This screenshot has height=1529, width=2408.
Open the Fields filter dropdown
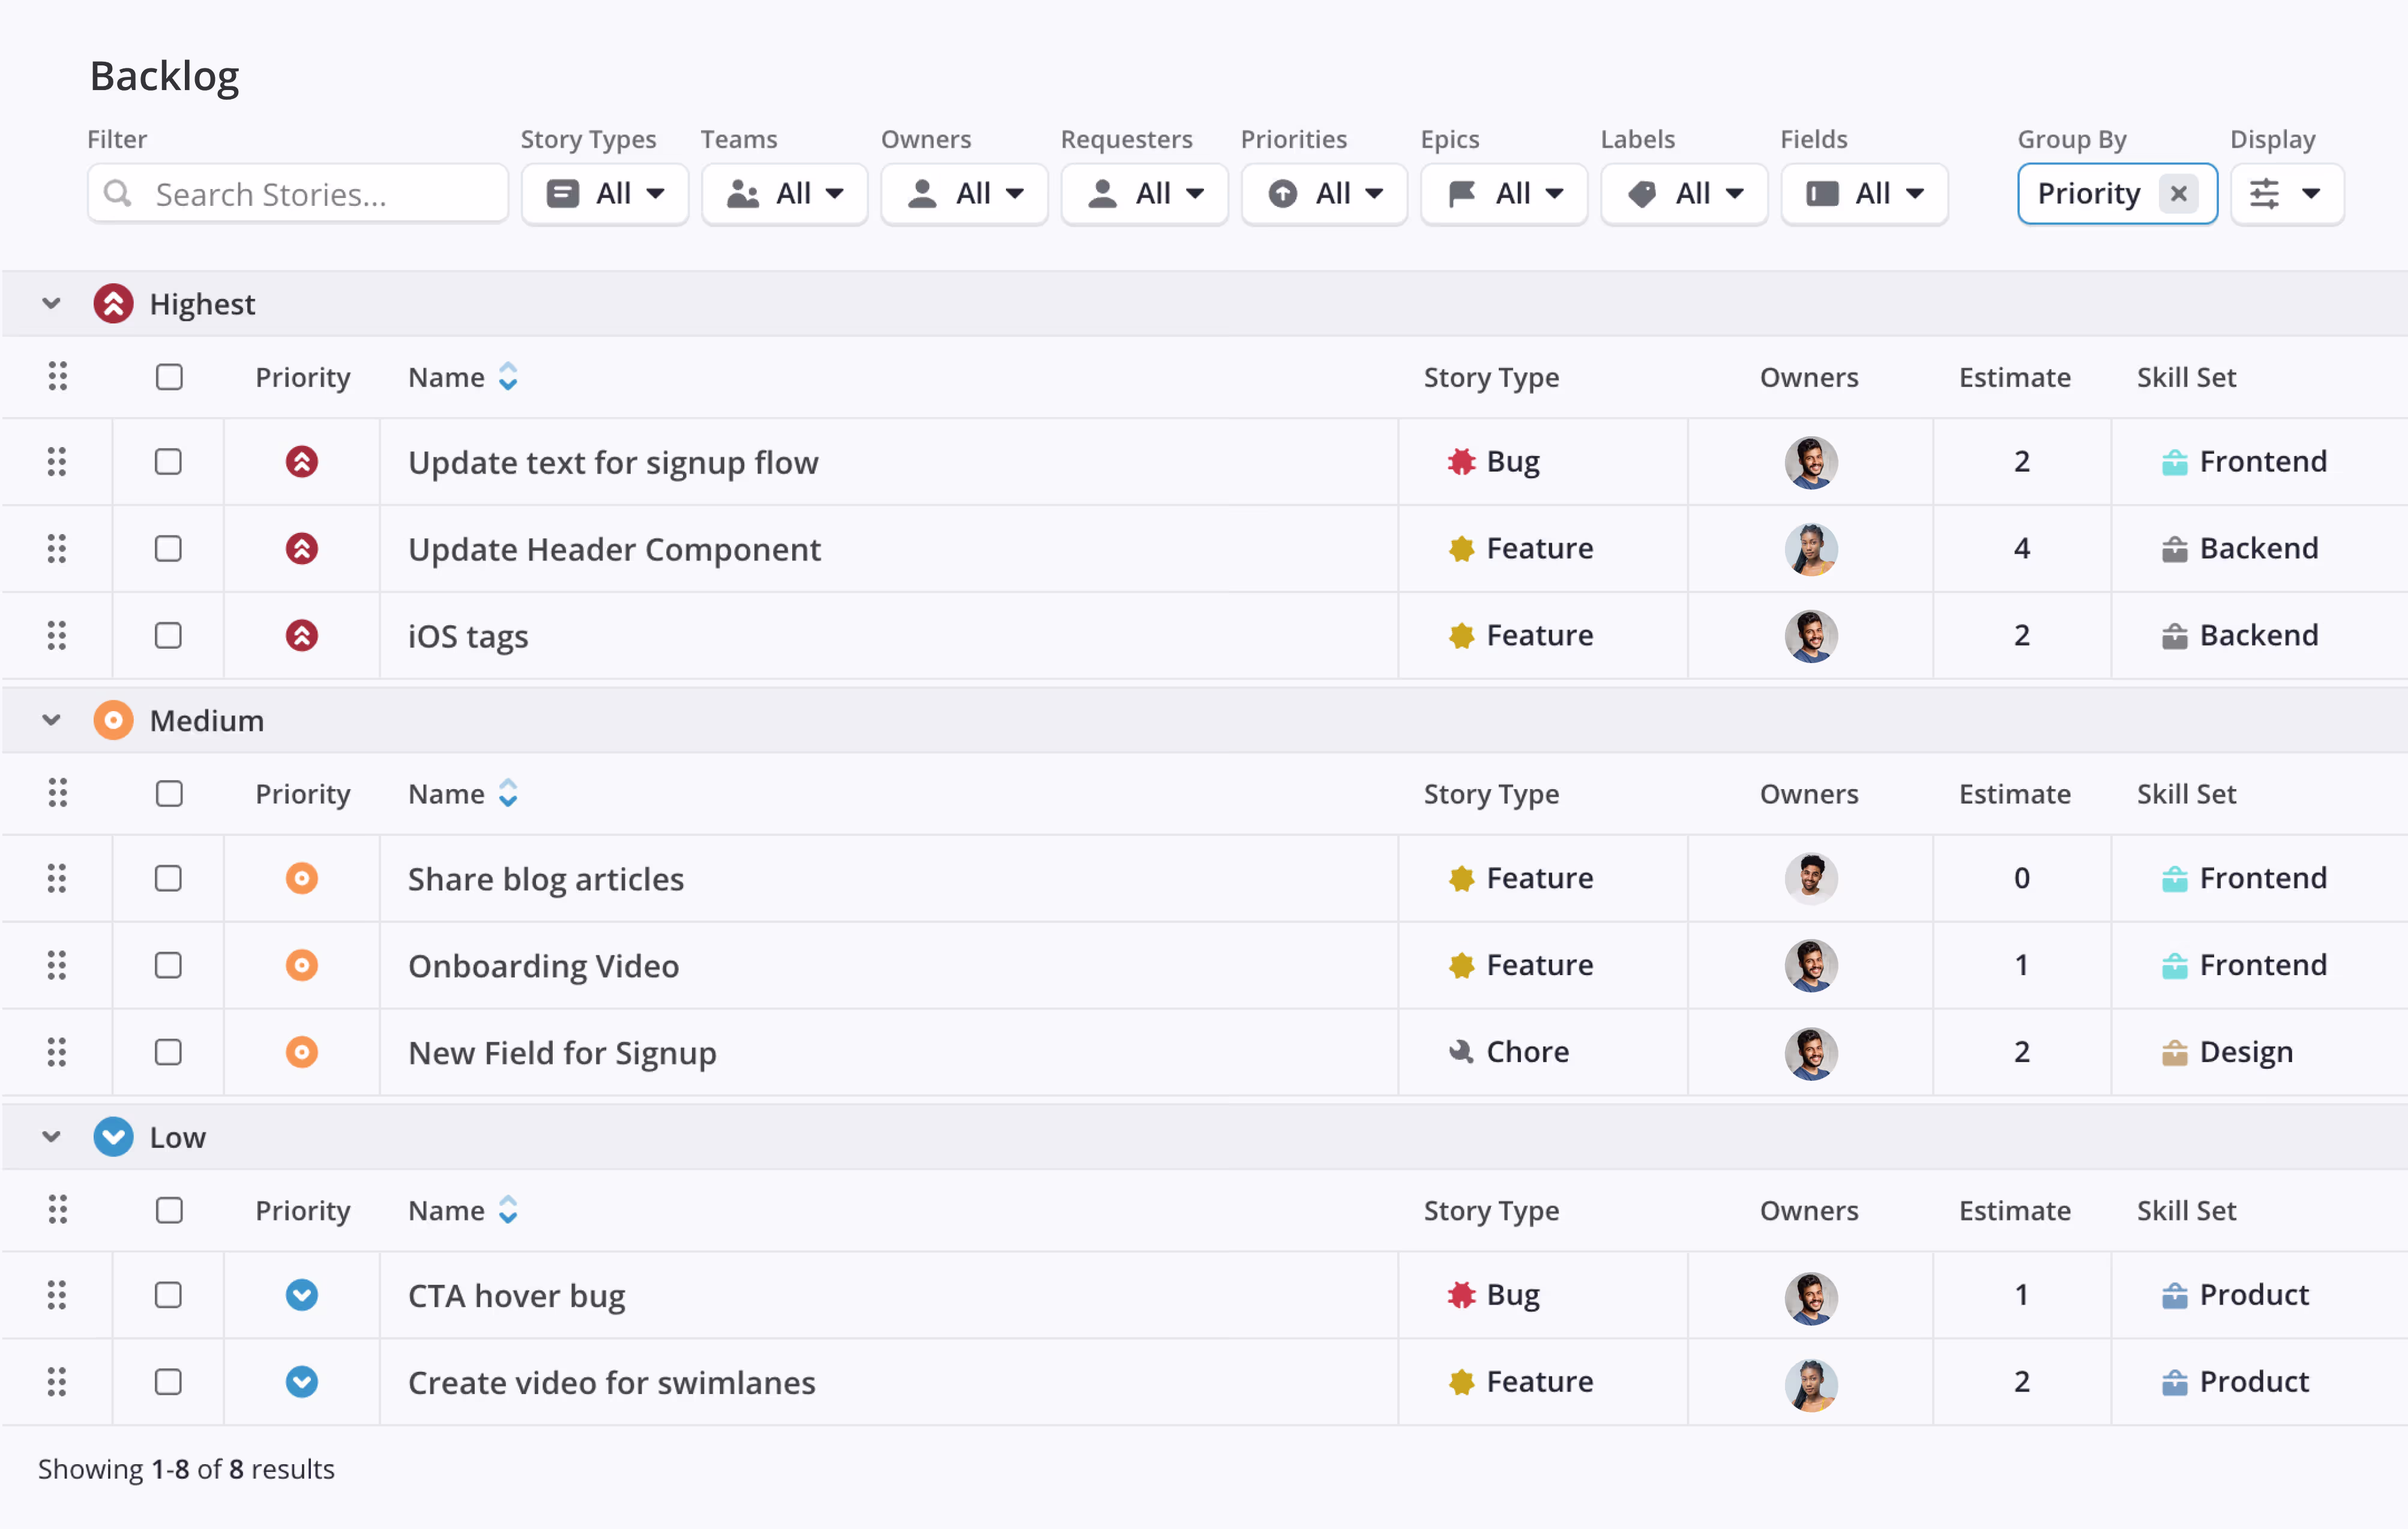coord(1865,194)
